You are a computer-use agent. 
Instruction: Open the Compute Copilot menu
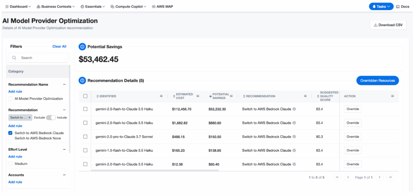(x=128, y=7)
